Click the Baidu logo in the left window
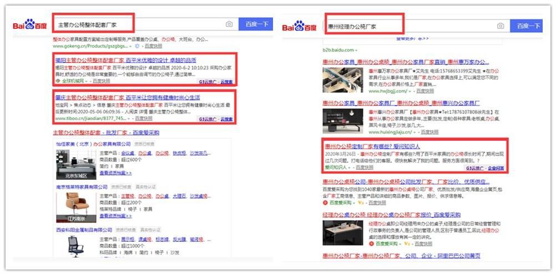The height and width of the screenshot is (275, 556). tap(30, 25)
